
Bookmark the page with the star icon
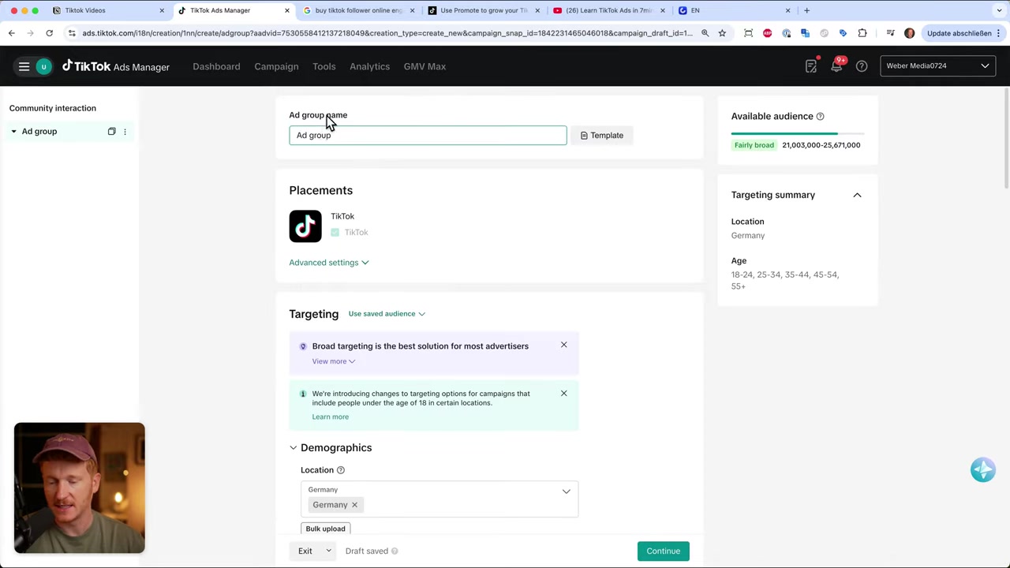tap(722, 33)
